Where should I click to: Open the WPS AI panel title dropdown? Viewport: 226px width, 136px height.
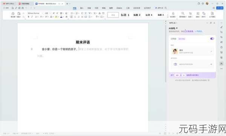click(173, 23)
